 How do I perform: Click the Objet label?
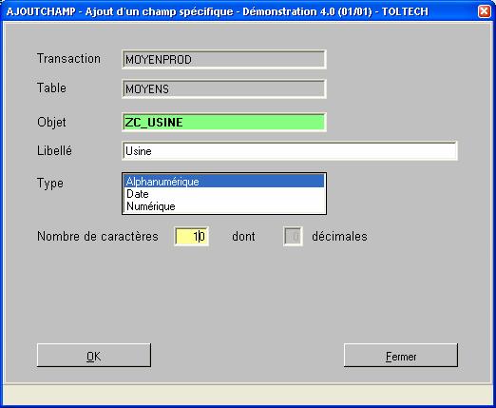pos(51,122)
